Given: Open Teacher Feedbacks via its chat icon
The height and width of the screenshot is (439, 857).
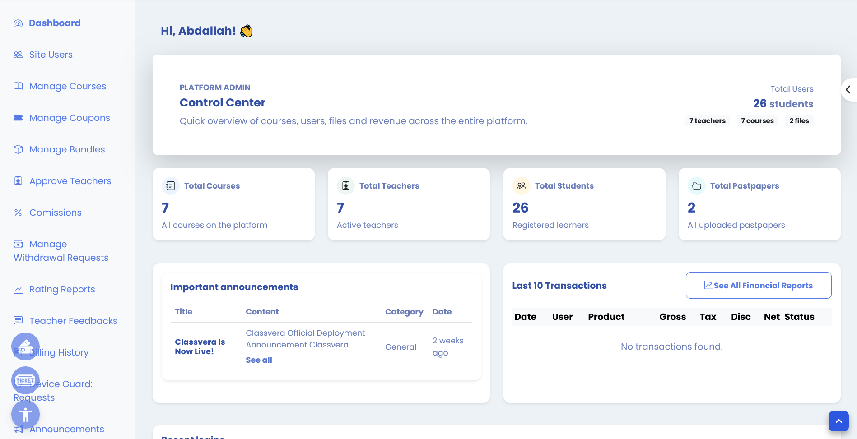Looking at the screenshot, I should pos(18,320).
